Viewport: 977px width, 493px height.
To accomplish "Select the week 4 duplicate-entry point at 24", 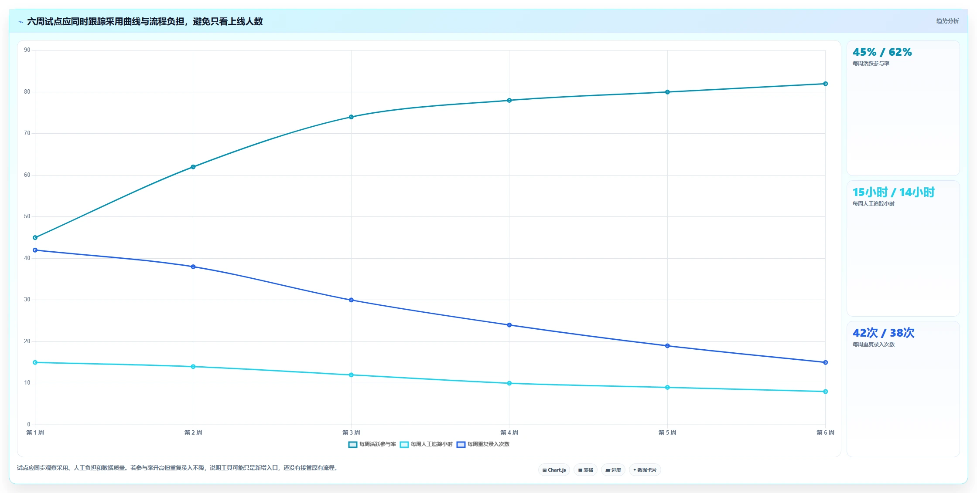I will pyautogui.click(x=509, y=325).
